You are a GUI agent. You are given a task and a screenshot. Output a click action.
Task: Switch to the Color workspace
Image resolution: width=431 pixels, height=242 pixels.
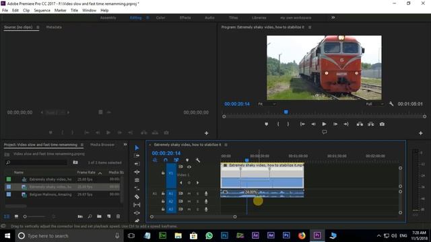pyautogui.click(x=160, y=17)
